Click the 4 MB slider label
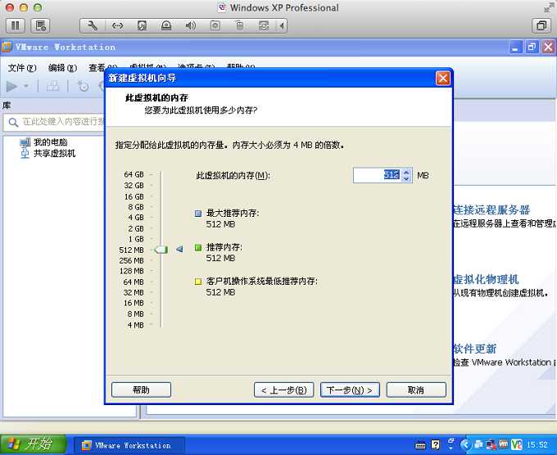Image resolution: width=557 pixels, height=455 pixels. tap(135, 325)
